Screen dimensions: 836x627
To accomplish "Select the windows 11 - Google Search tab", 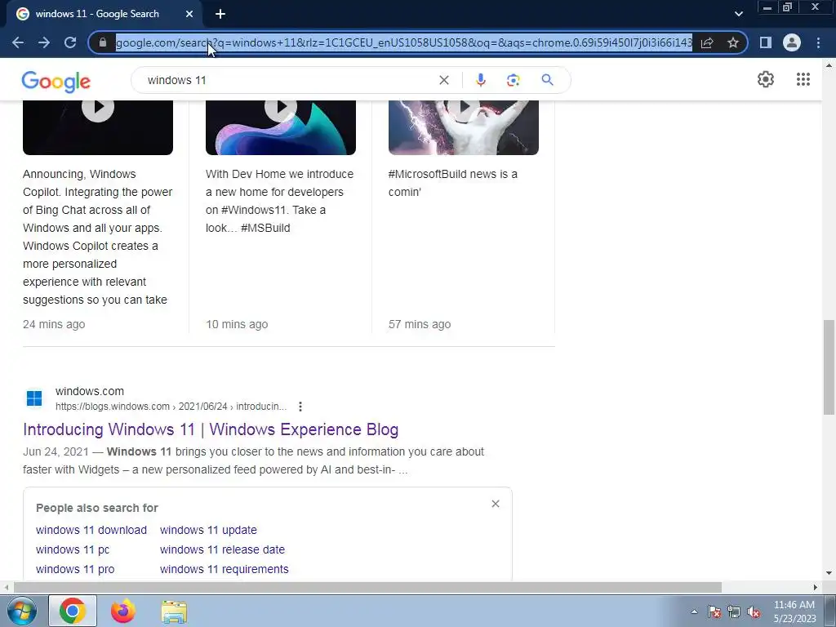I will tap(104, 14).
